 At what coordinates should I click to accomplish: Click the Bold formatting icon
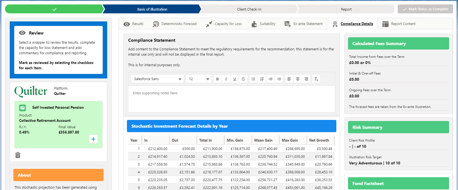(217, 79)
